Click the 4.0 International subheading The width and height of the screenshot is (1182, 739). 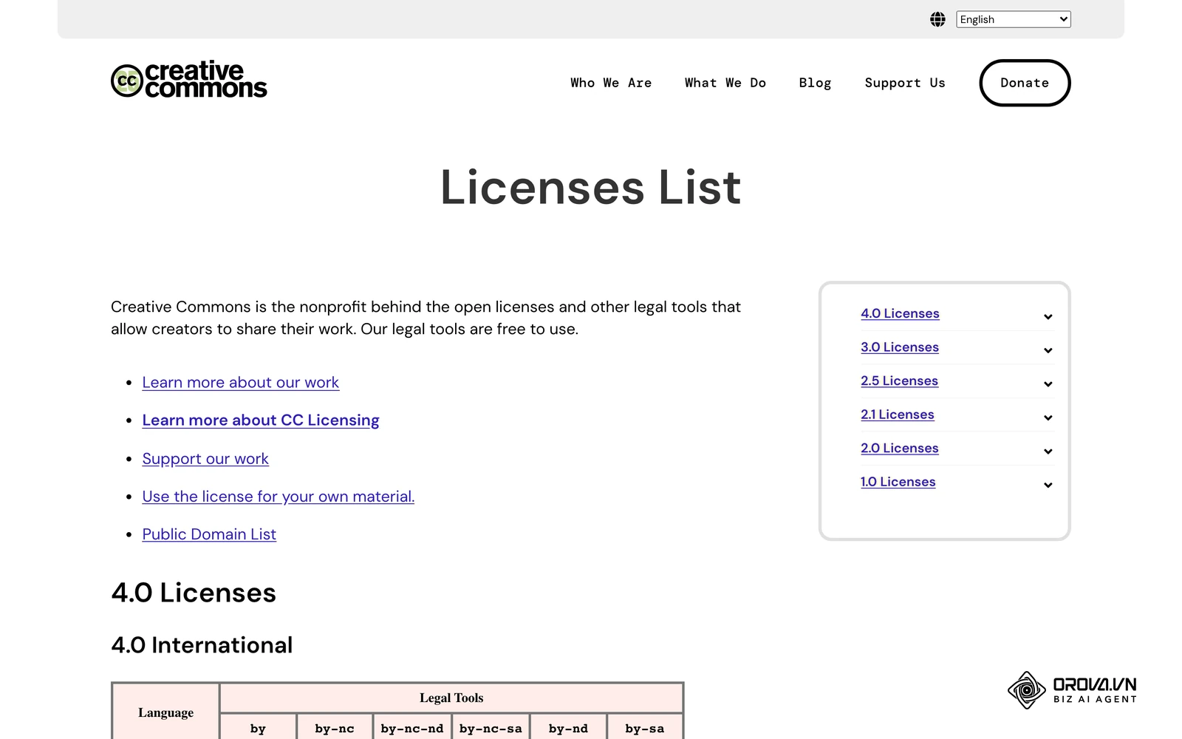pyautogui.click(x=202, y=645)
